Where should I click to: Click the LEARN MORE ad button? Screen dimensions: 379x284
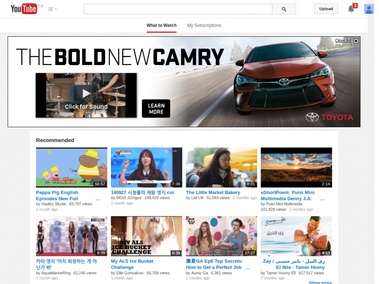pos(156,109)
